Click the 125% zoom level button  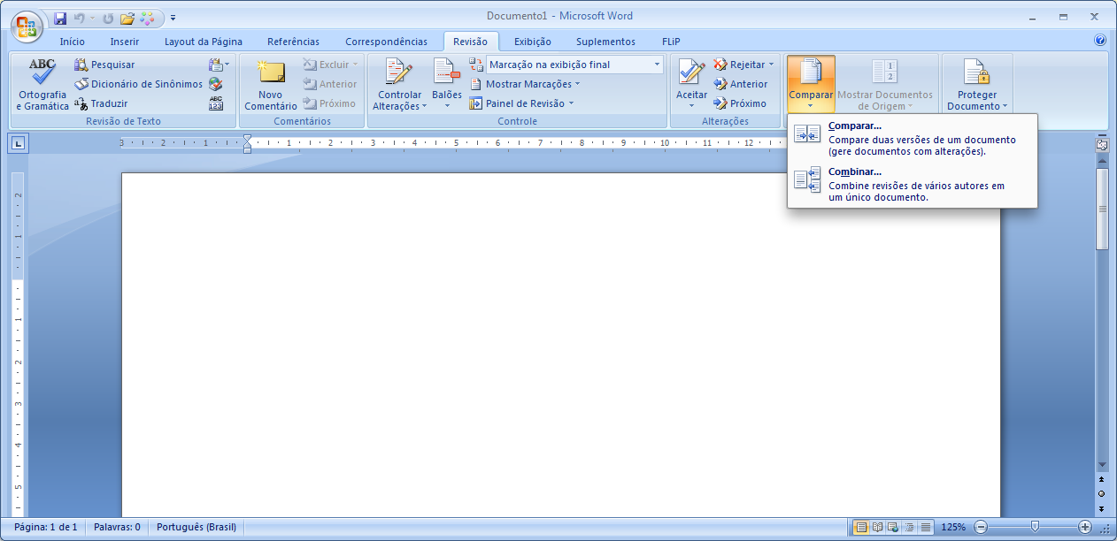(953, 527)
